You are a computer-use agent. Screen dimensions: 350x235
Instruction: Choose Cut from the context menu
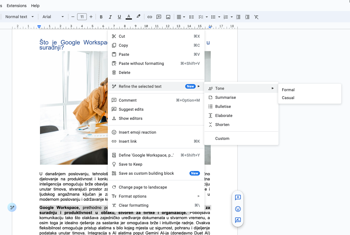pyautogui.click(x=156, y=36)
